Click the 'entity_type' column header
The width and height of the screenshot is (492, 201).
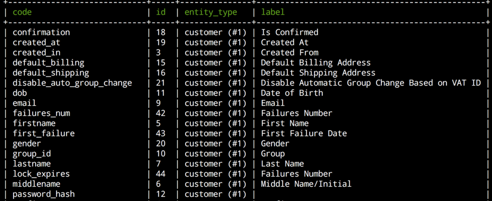click(x=210, y=12)
